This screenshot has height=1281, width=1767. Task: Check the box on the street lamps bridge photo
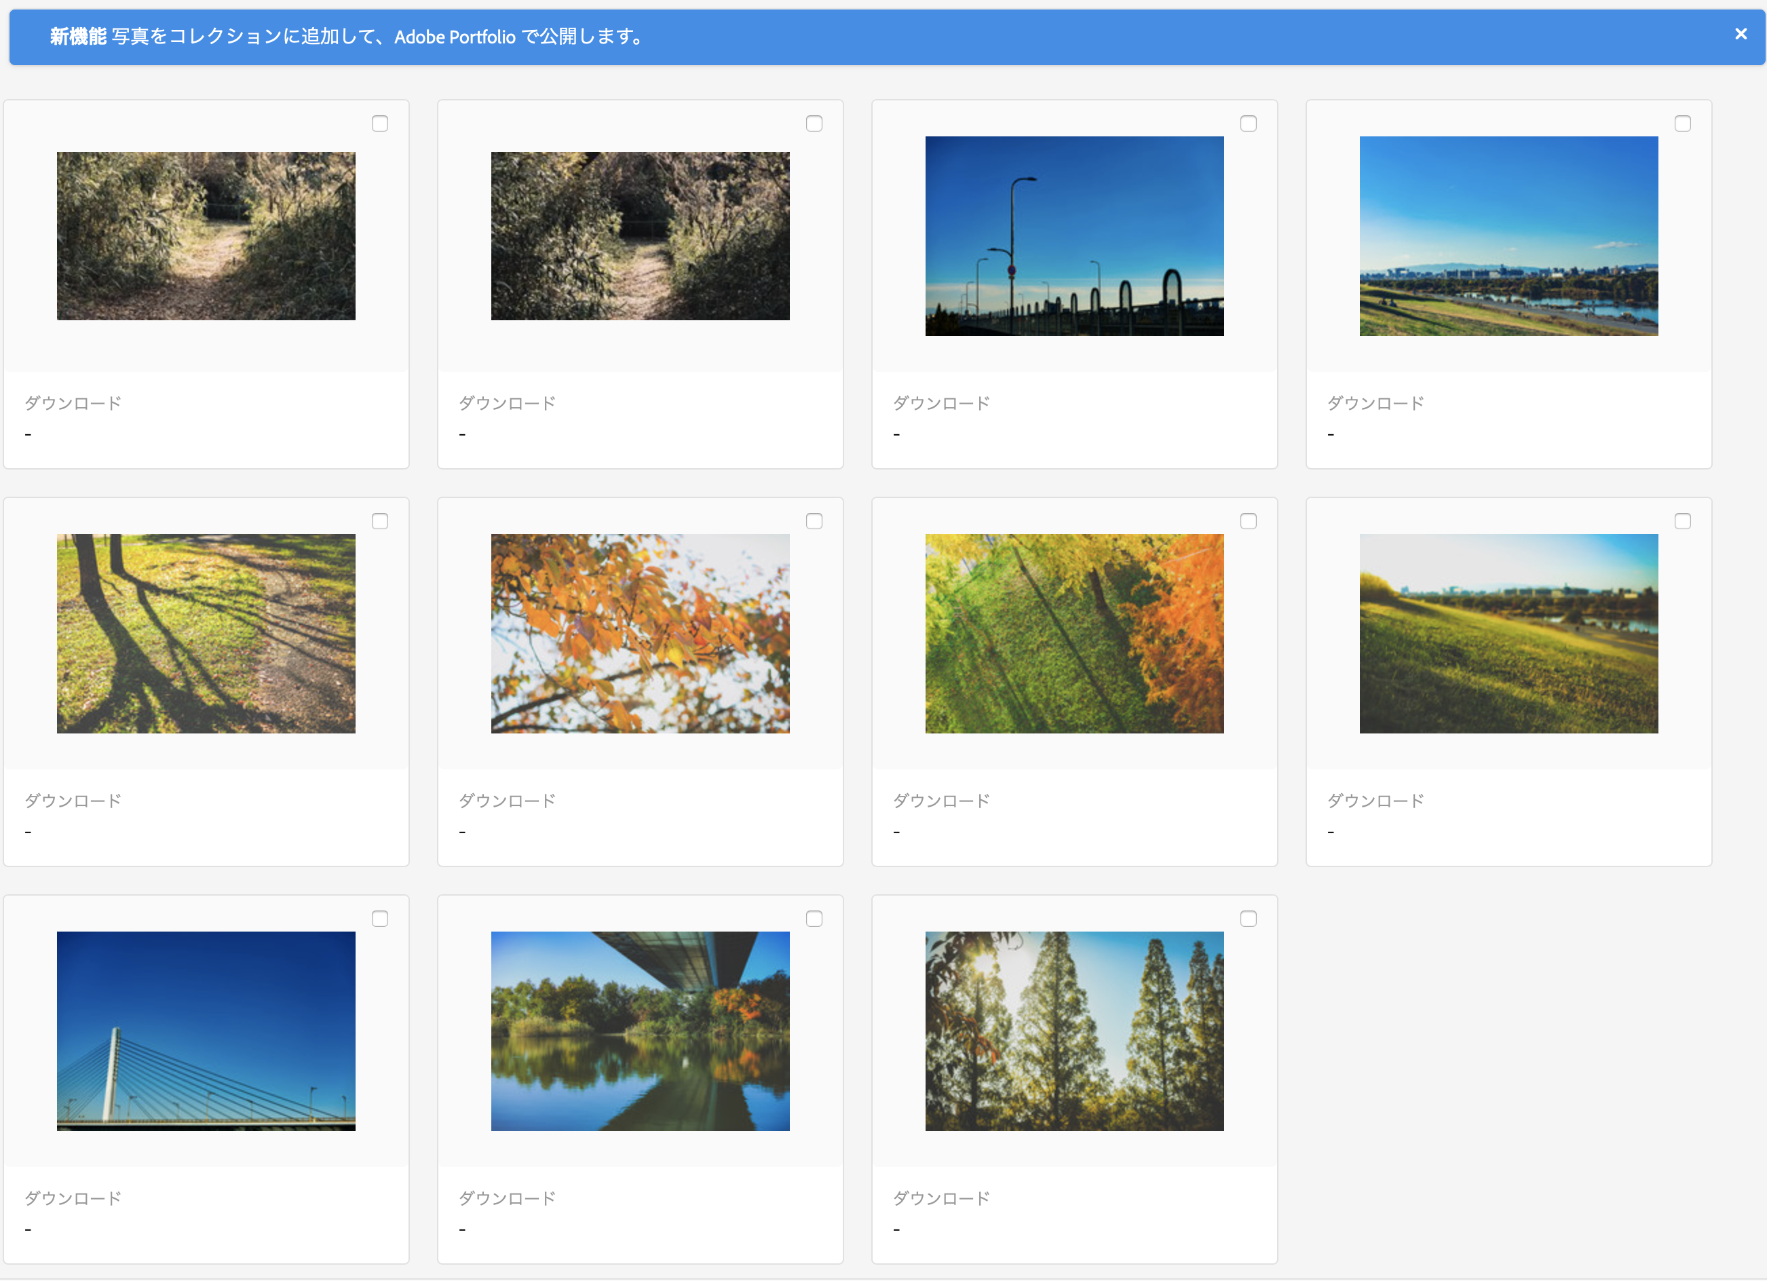click(x=1248, y=123)
